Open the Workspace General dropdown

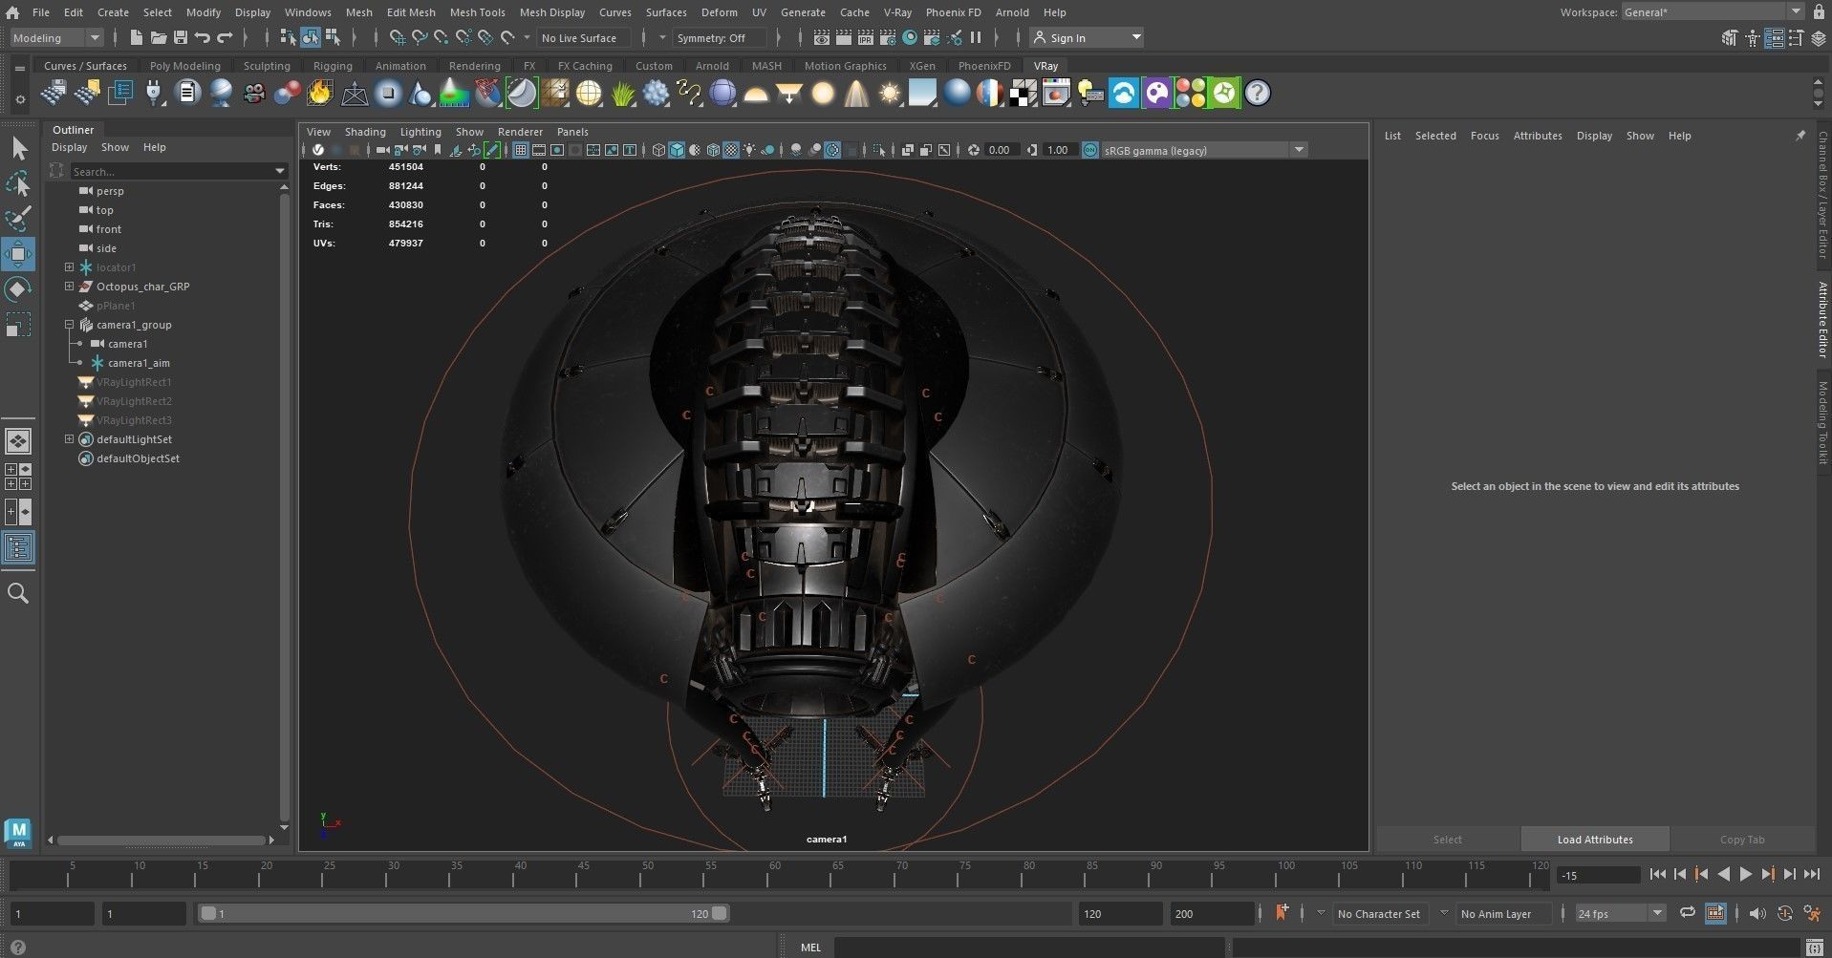[1713, 11]
